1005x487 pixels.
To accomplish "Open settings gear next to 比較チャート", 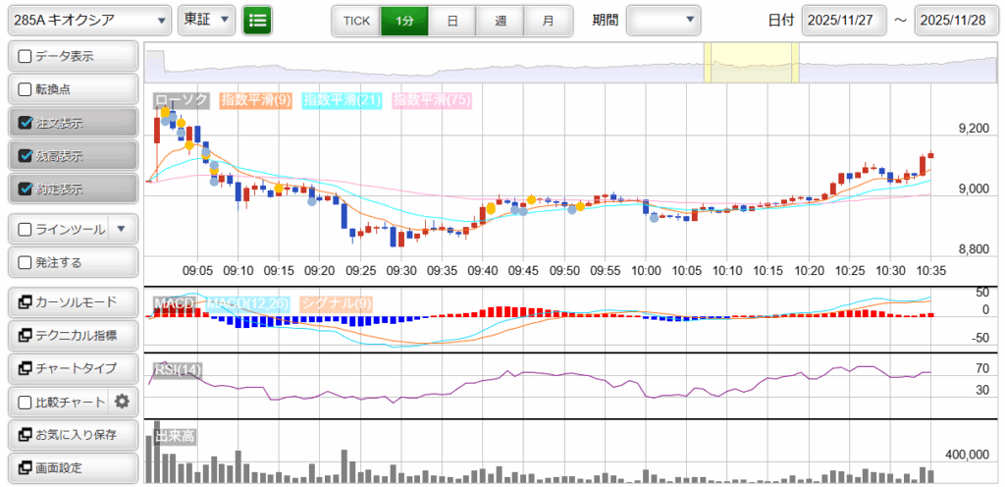I will click(122, 401).
